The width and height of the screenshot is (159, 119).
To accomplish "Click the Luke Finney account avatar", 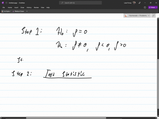I will (x=134, y=3).
